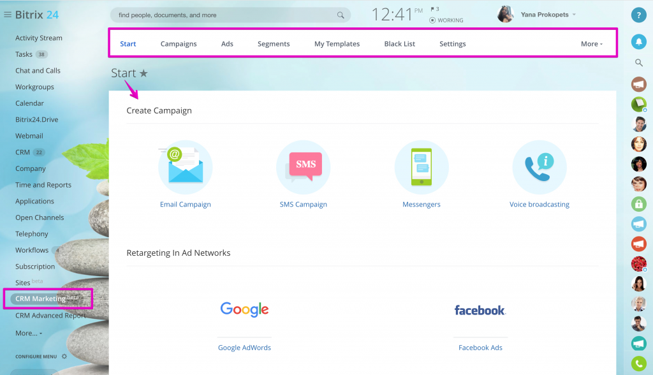Image resolution: width=653 pixels, height=375 pixels.
Task: Open the Email Campaign envelope icon
Action: [186, 167]
